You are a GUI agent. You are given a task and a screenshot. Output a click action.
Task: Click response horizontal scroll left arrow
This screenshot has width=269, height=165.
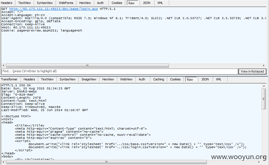[3, 162]
